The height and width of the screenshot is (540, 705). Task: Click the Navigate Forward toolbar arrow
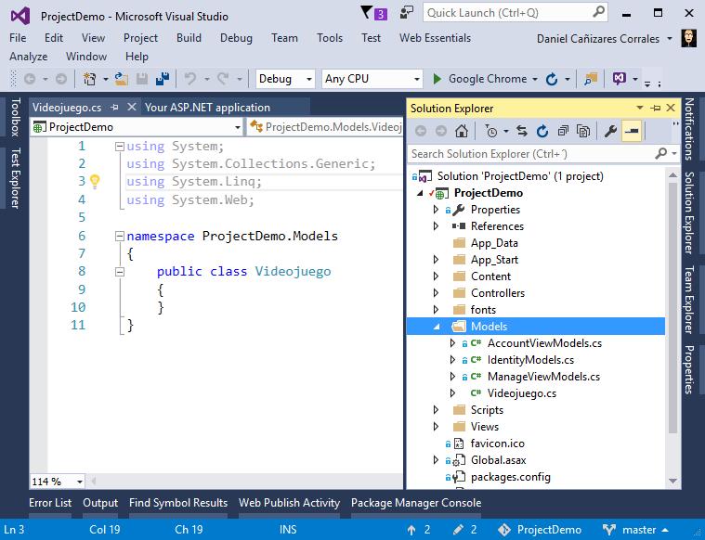(x=61, y=79)
